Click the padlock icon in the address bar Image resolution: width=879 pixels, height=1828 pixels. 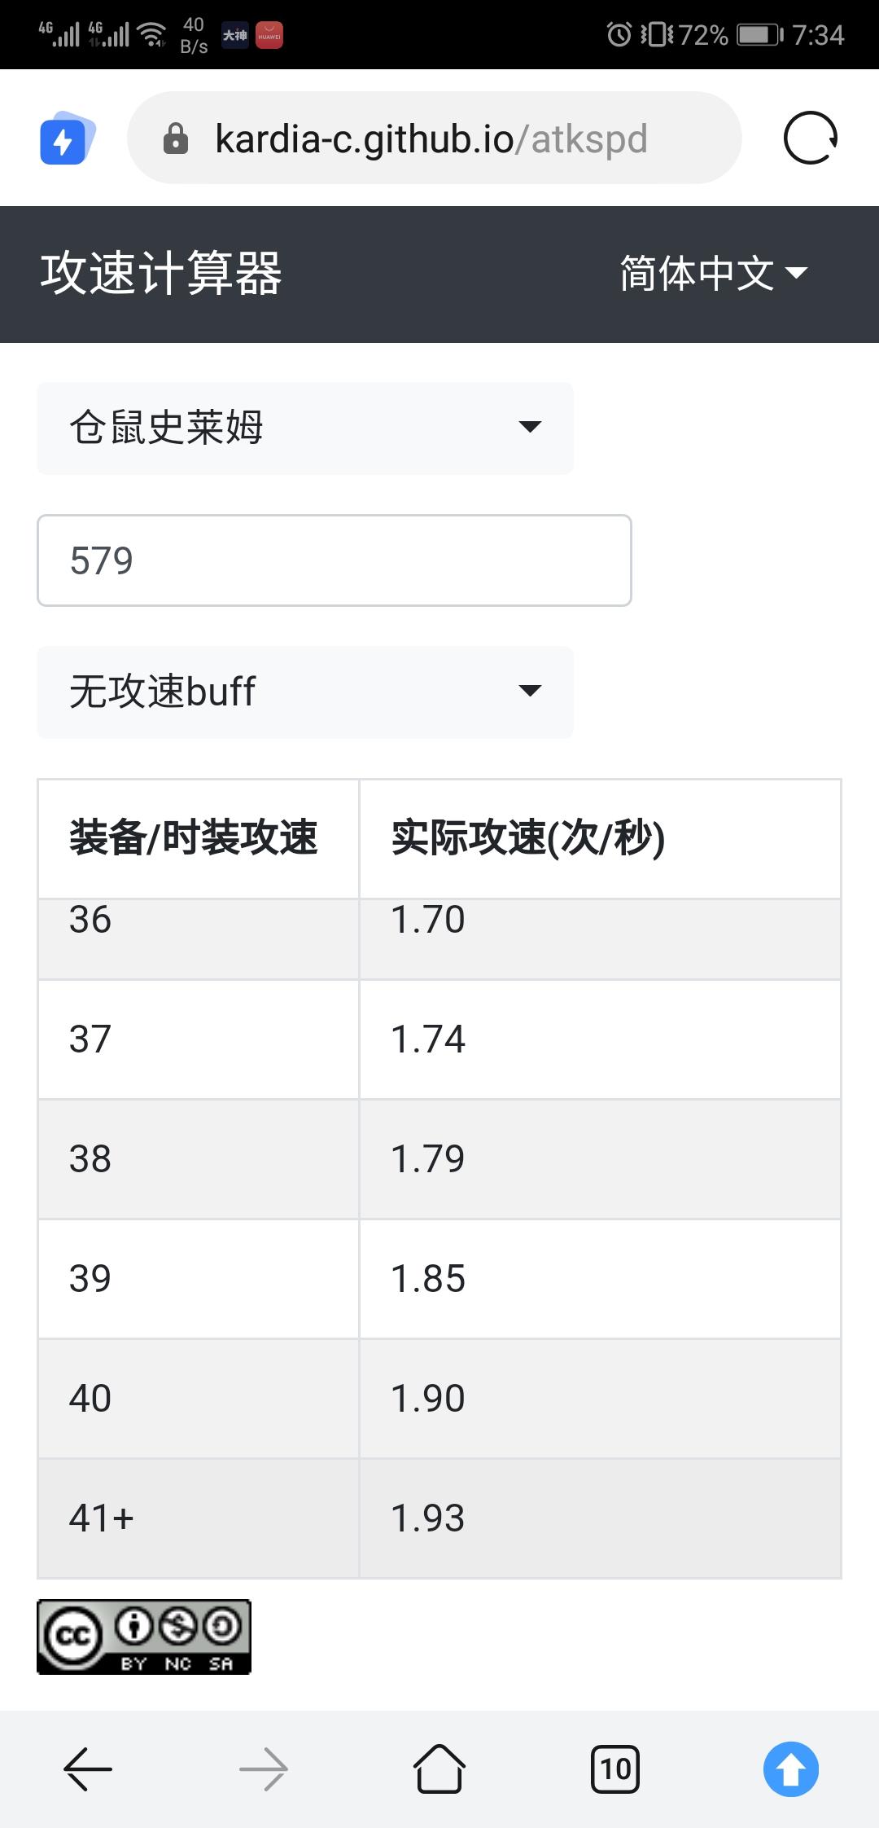tap(175, 138)
